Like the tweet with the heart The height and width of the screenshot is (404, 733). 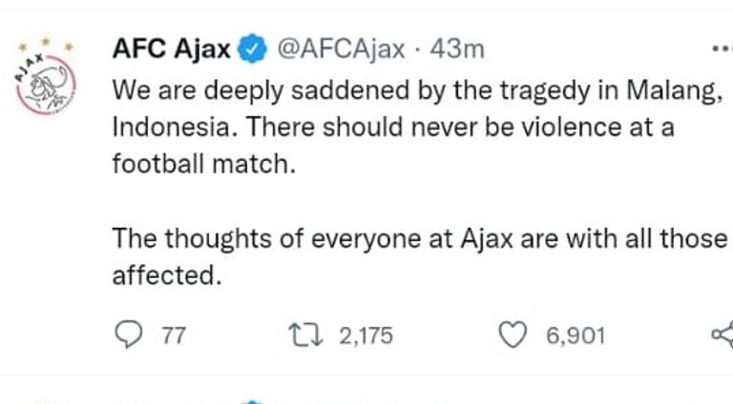[514, 334]
